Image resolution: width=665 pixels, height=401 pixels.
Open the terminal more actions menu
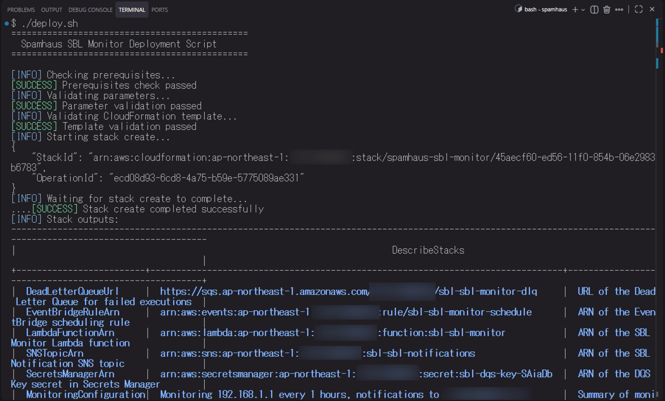(x=619, y=9)
